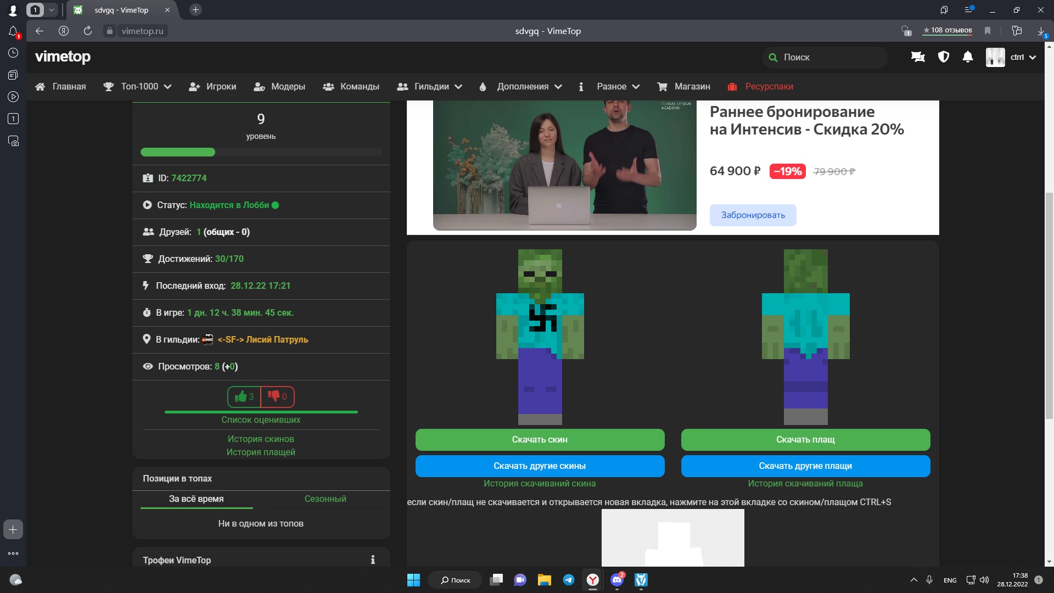Open the История скинов link
Viewport: 1054px width, 593px height.
[x=261, y=439]
